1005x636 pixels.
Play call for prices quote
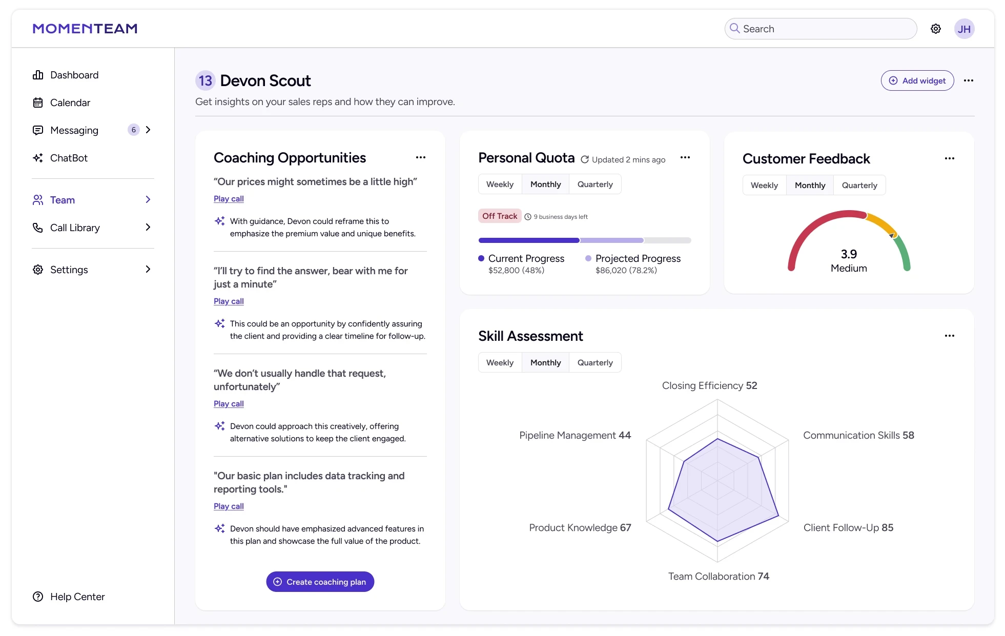tap(229, 199)
